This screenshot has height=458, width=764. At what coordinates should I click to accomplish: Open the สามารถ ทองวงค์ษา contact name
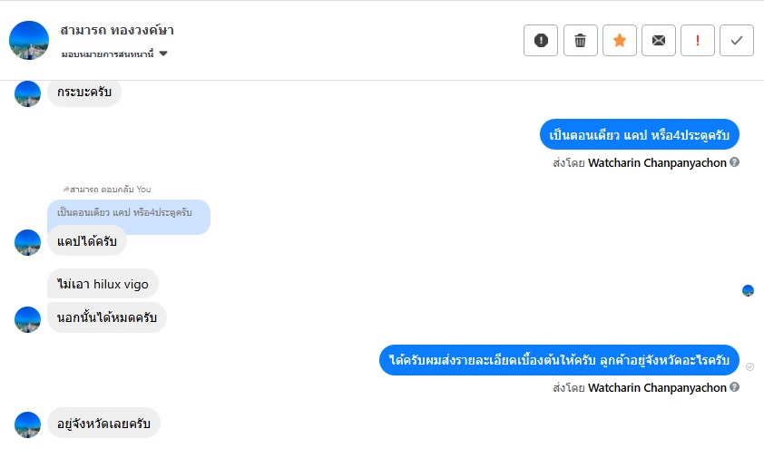tap(117, 30)
